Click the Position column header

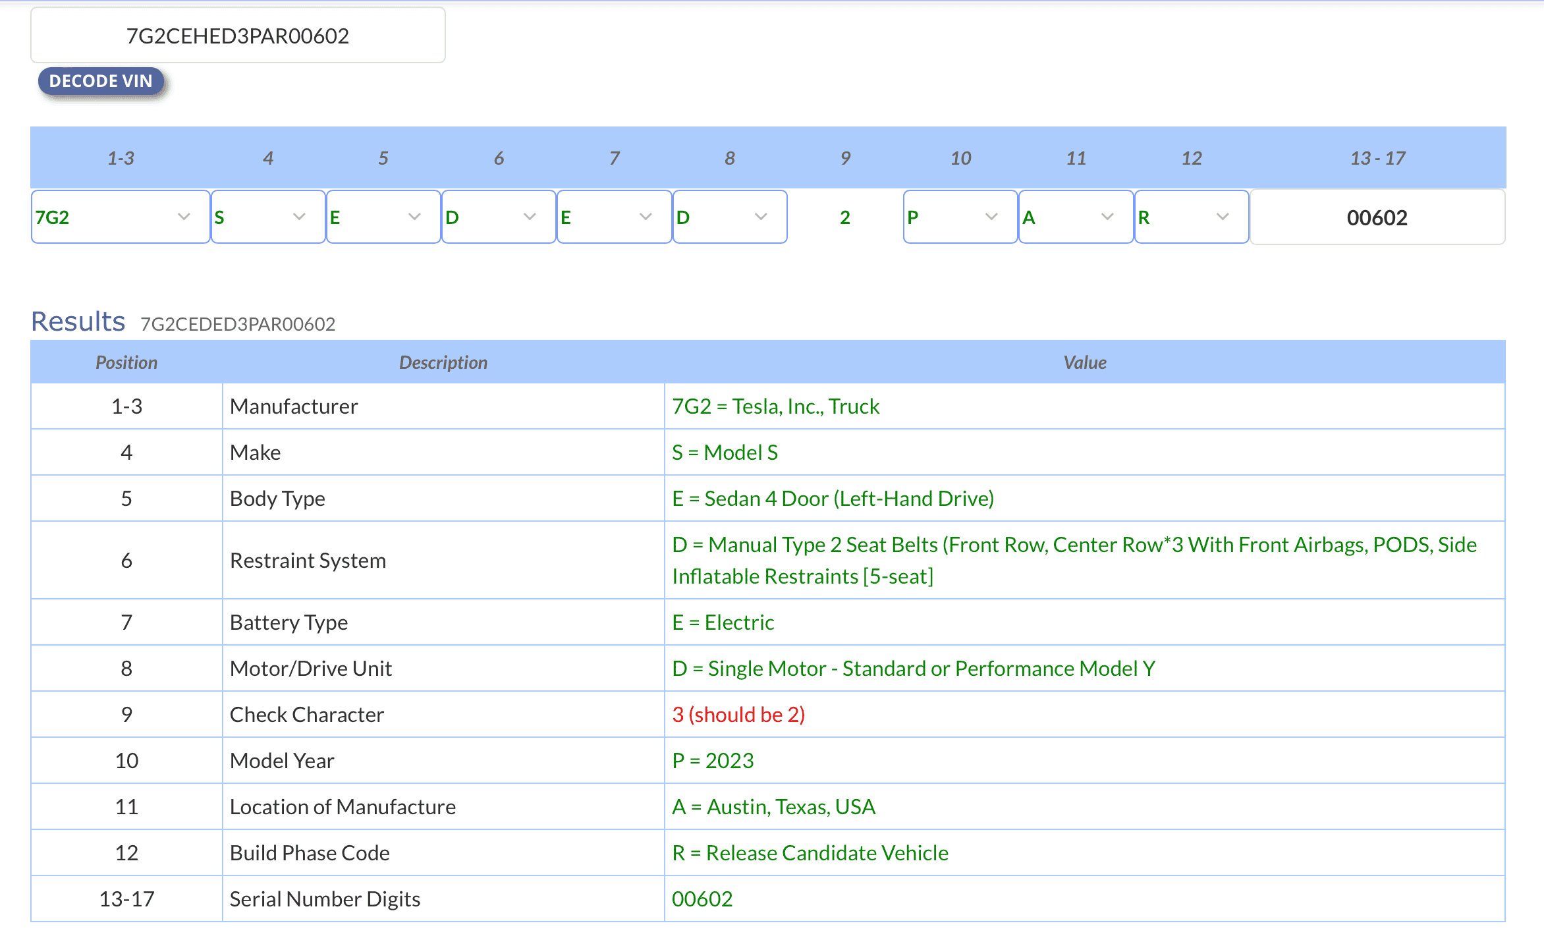[126, 362]
